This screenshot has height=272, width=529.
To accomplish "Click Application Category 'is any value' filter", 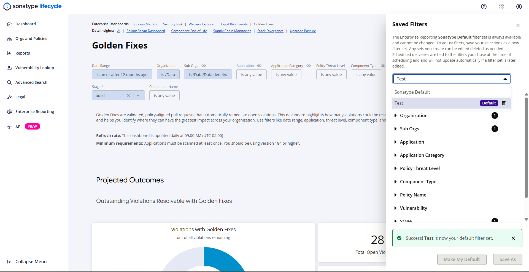I will [286, 74].
